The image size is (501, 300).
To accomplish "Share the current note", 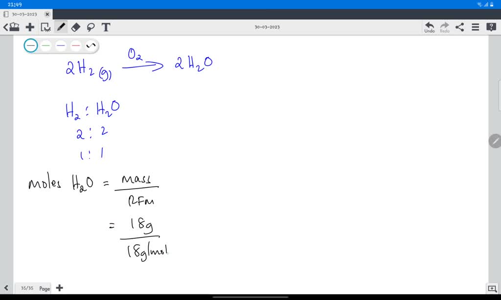I will [460, 27].
